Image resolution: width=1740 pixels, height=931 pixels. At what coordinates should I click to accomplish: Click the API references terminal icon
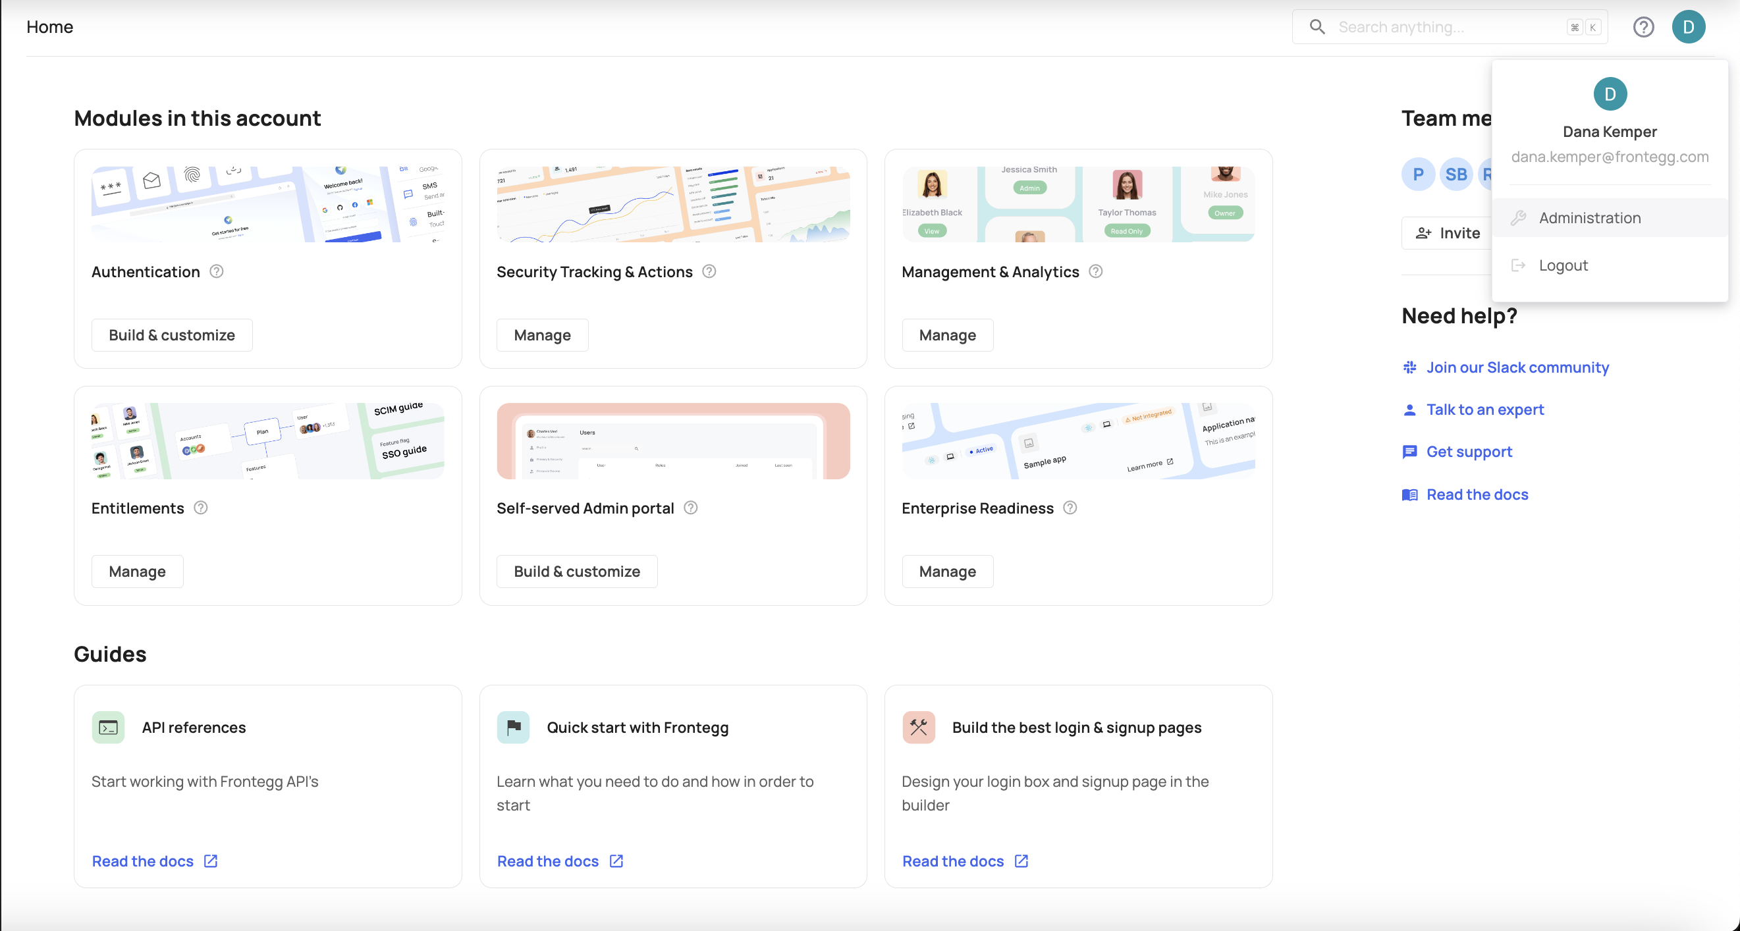[108, 727]
